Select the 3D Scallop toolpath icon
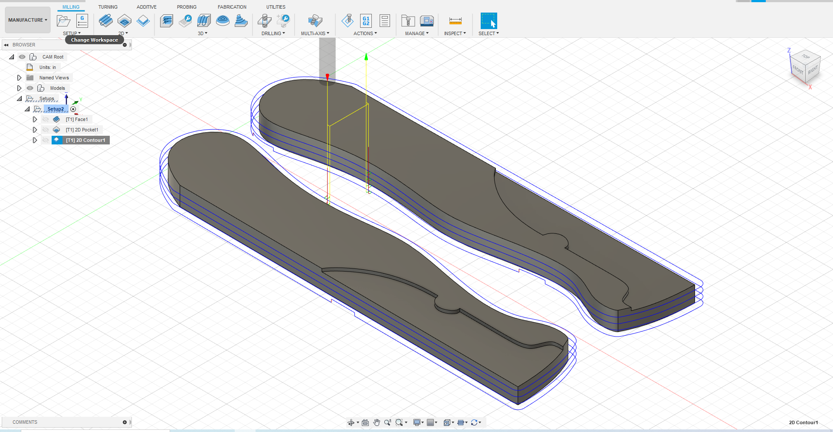The height and width of the screenshot is (432, 833). [x=241, y=20]
